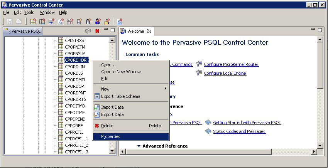Click the New Table toolbar icon
Viewport: 328px width, 168px height.
pos(33,21)
